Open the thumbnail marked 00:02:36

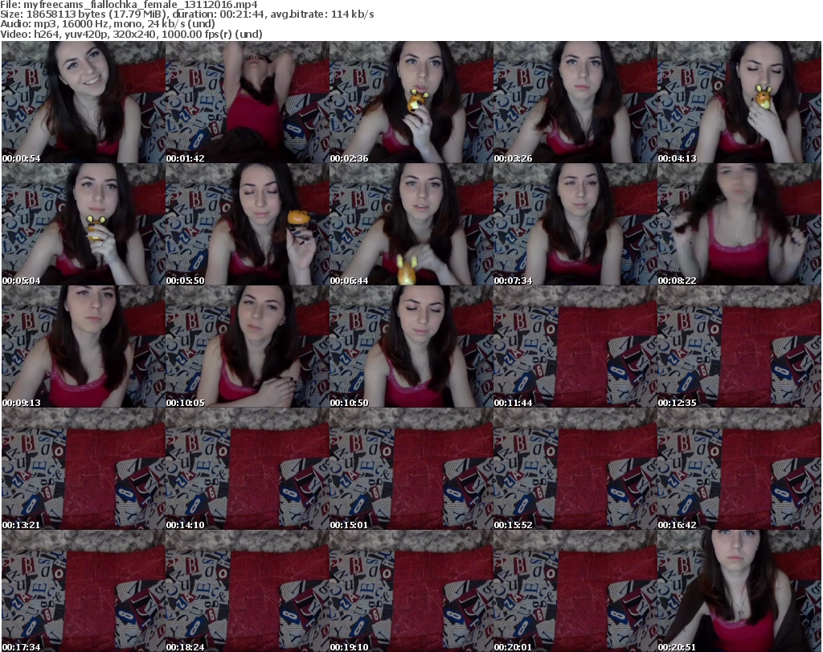click(411, 102)
